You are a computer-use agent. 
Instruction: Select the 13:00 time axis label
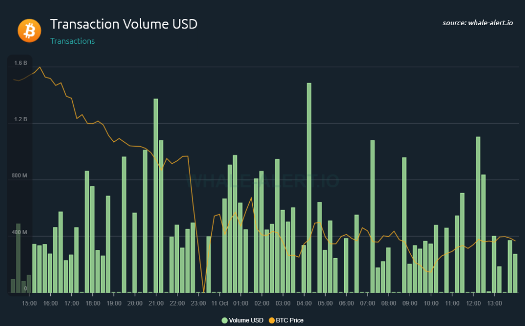click(x=495, y=303)
